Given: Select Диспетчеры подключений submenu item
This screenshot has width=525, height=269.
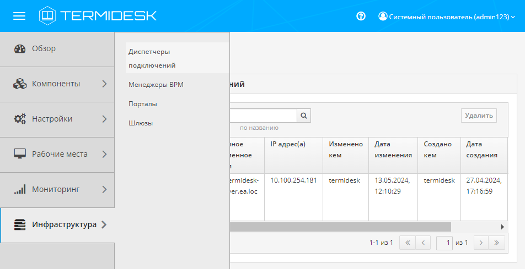Looking at the screenshot, I should click(152, 58).
